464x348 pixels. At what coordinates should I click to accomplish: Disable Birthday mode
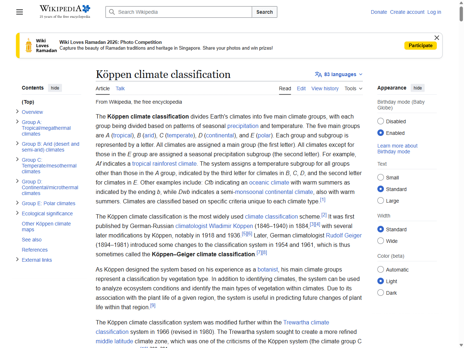click(381, 121)
